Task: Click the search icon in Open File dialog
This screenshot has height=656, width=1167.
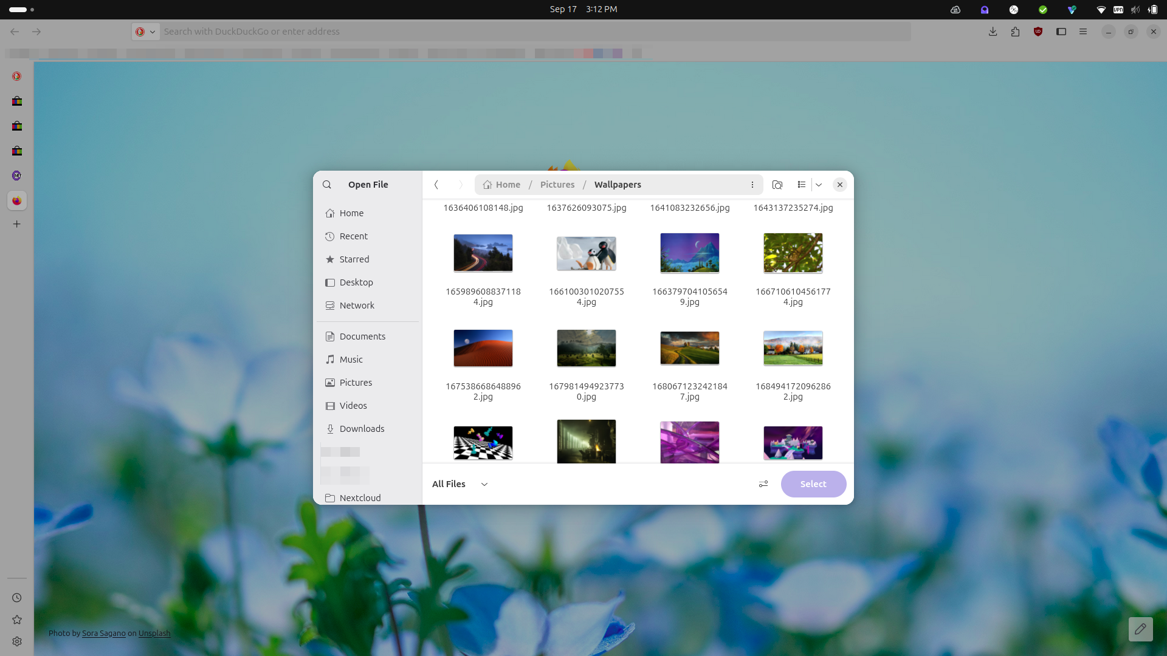Action: [x=327, y=185]
